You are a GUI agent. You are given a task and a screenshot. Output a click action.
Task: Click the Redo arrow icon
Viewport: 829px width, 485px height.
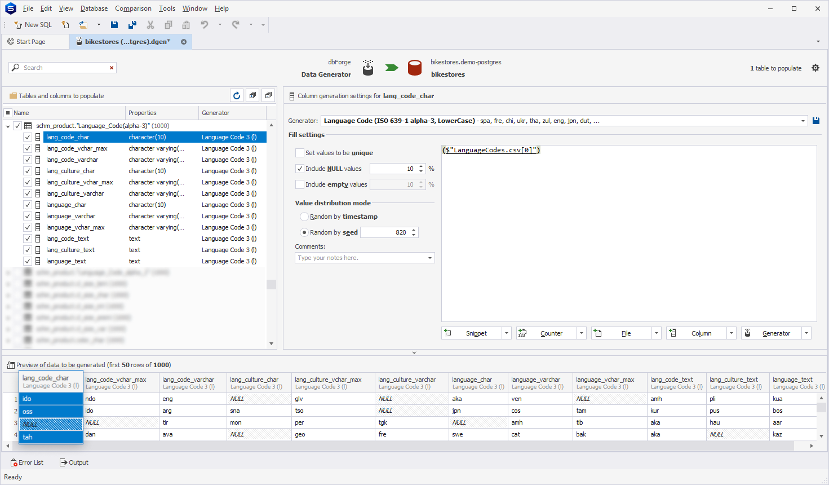click(x=236, y=25)
